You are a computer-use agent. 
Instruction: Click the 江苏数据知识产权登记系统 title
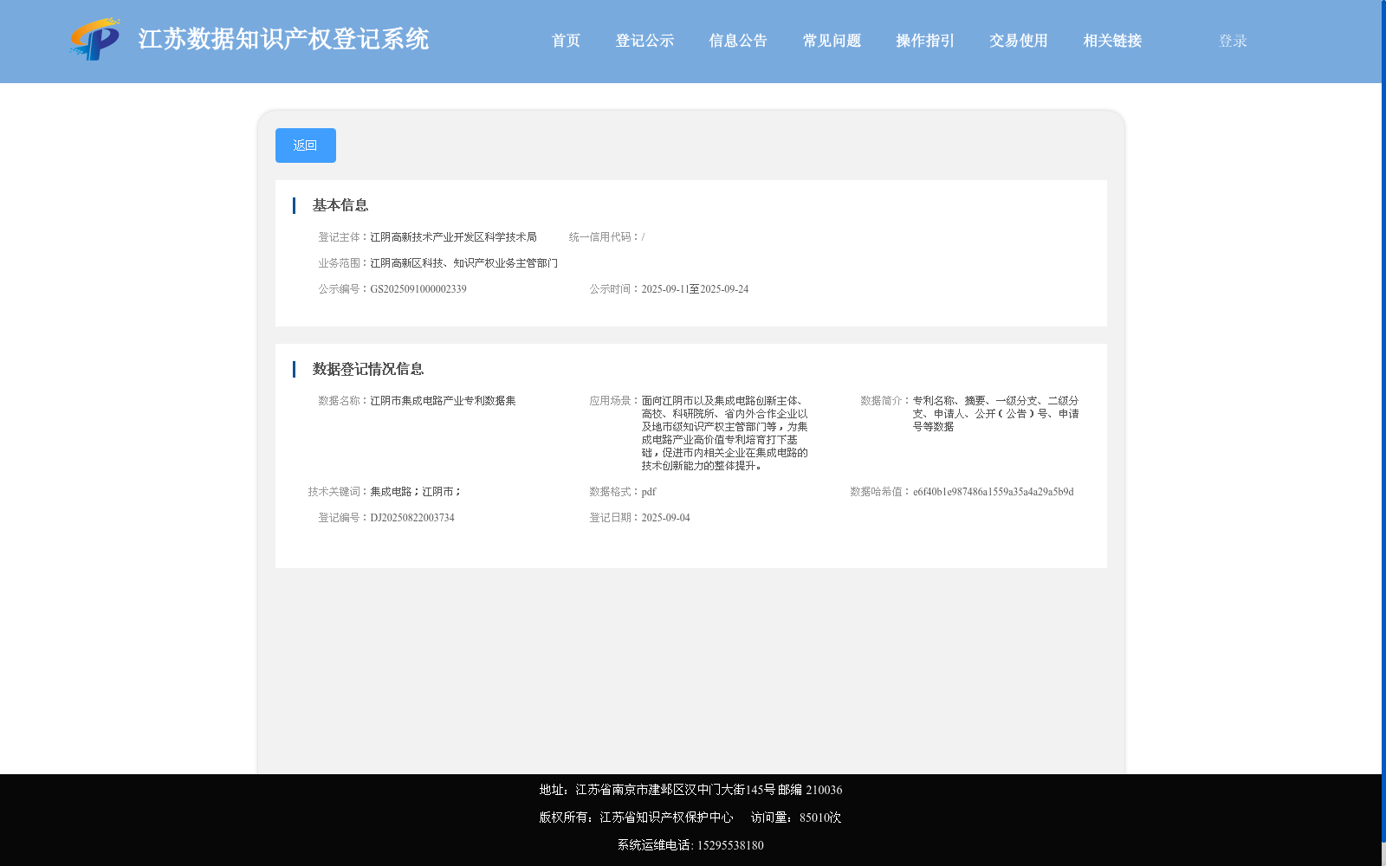pyautogui.click(x=283, y=39)
